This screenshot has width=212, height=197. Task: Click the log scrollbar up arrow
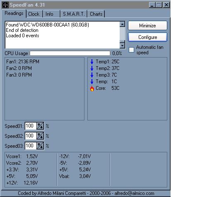point(122,24)
